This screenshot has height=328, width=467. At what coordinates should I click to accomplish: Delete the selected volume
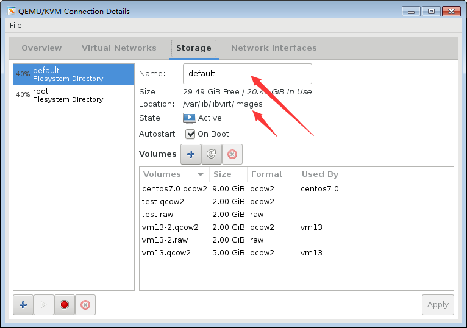pyautogui.click(x=232, y=154)
